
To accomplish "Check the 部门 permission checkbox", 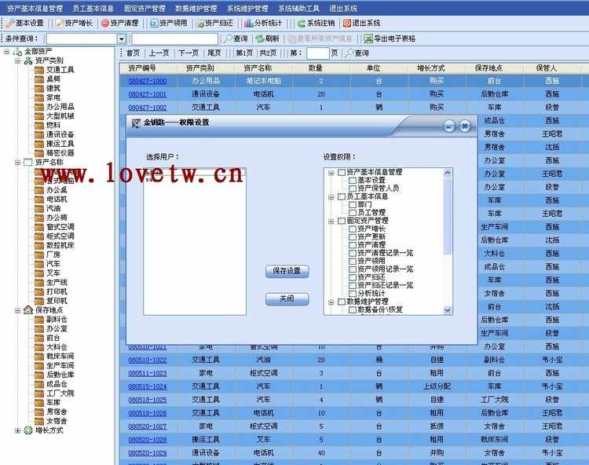I will [x=353, y=205].
